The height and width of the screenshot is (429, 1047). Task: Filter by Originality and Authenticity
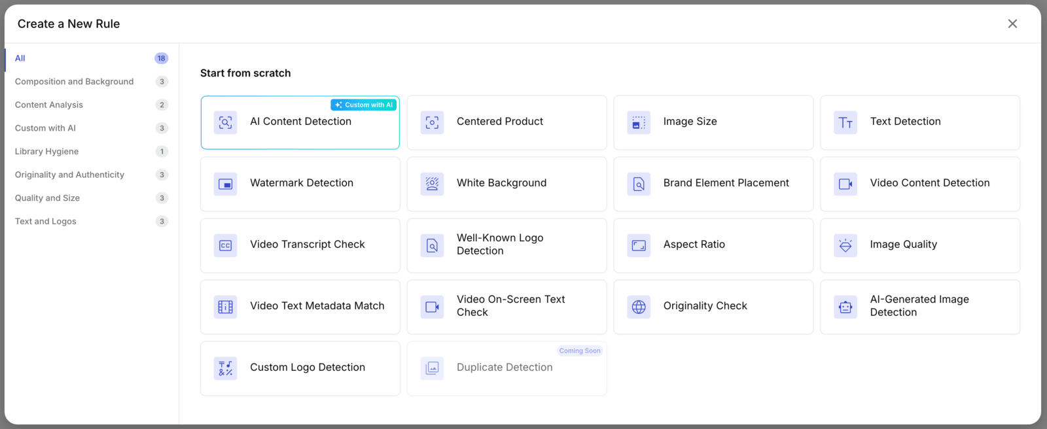[x=92, y=175]
